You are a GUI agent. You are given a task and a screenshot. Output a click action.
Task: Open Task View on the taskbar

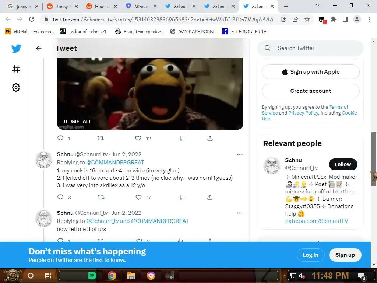48,276
